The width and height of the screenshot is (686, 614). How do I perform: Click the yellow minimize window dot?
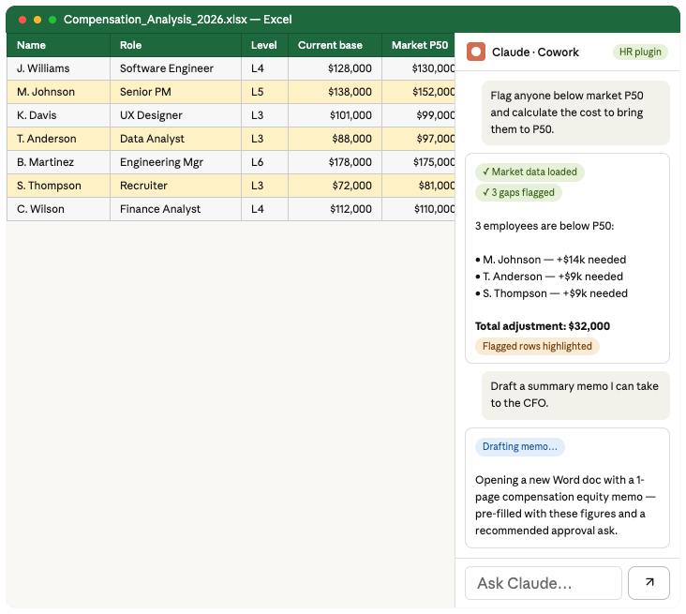click(37, 20)
